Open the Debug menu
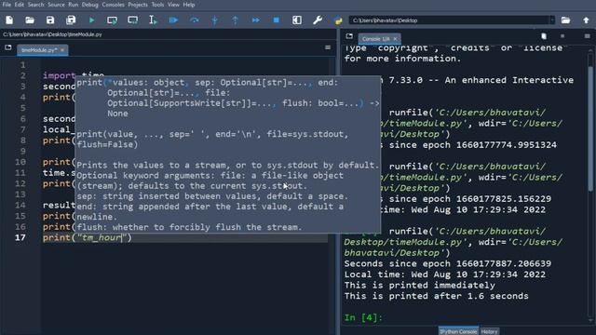 89,5
